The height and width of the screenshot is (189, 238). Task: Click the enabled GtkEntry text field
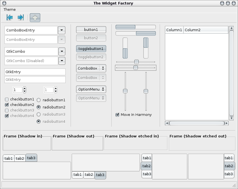pyautogui.click(x=35, y=72)
